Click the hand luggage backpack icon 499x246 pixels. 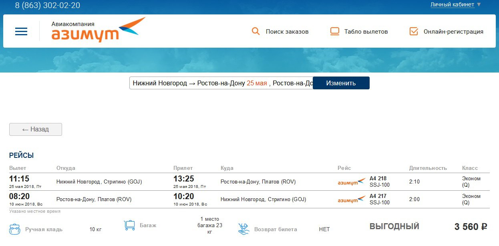15,229
